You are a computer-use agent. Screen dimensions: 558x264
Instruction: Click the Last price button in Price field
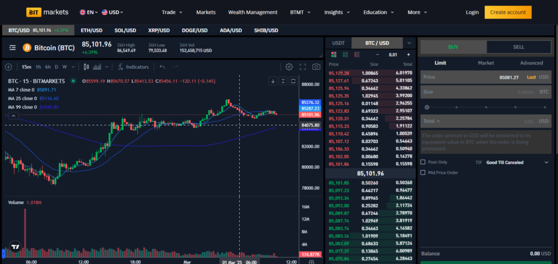pyautogui.click(x=531, y=77)
